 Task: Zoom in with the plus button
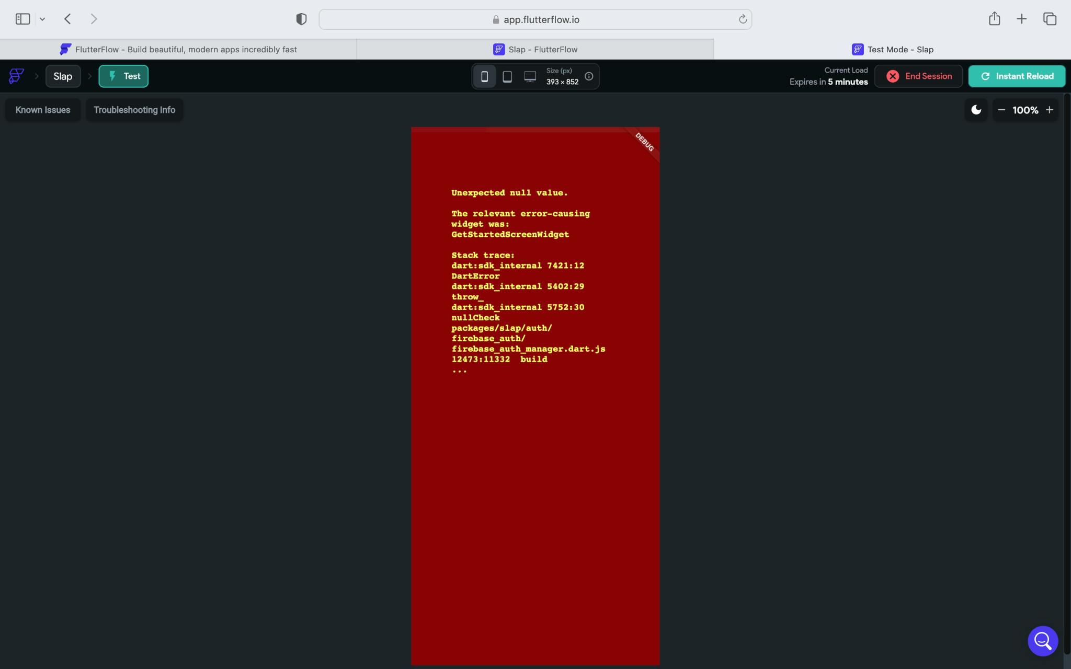[1049, 110]
